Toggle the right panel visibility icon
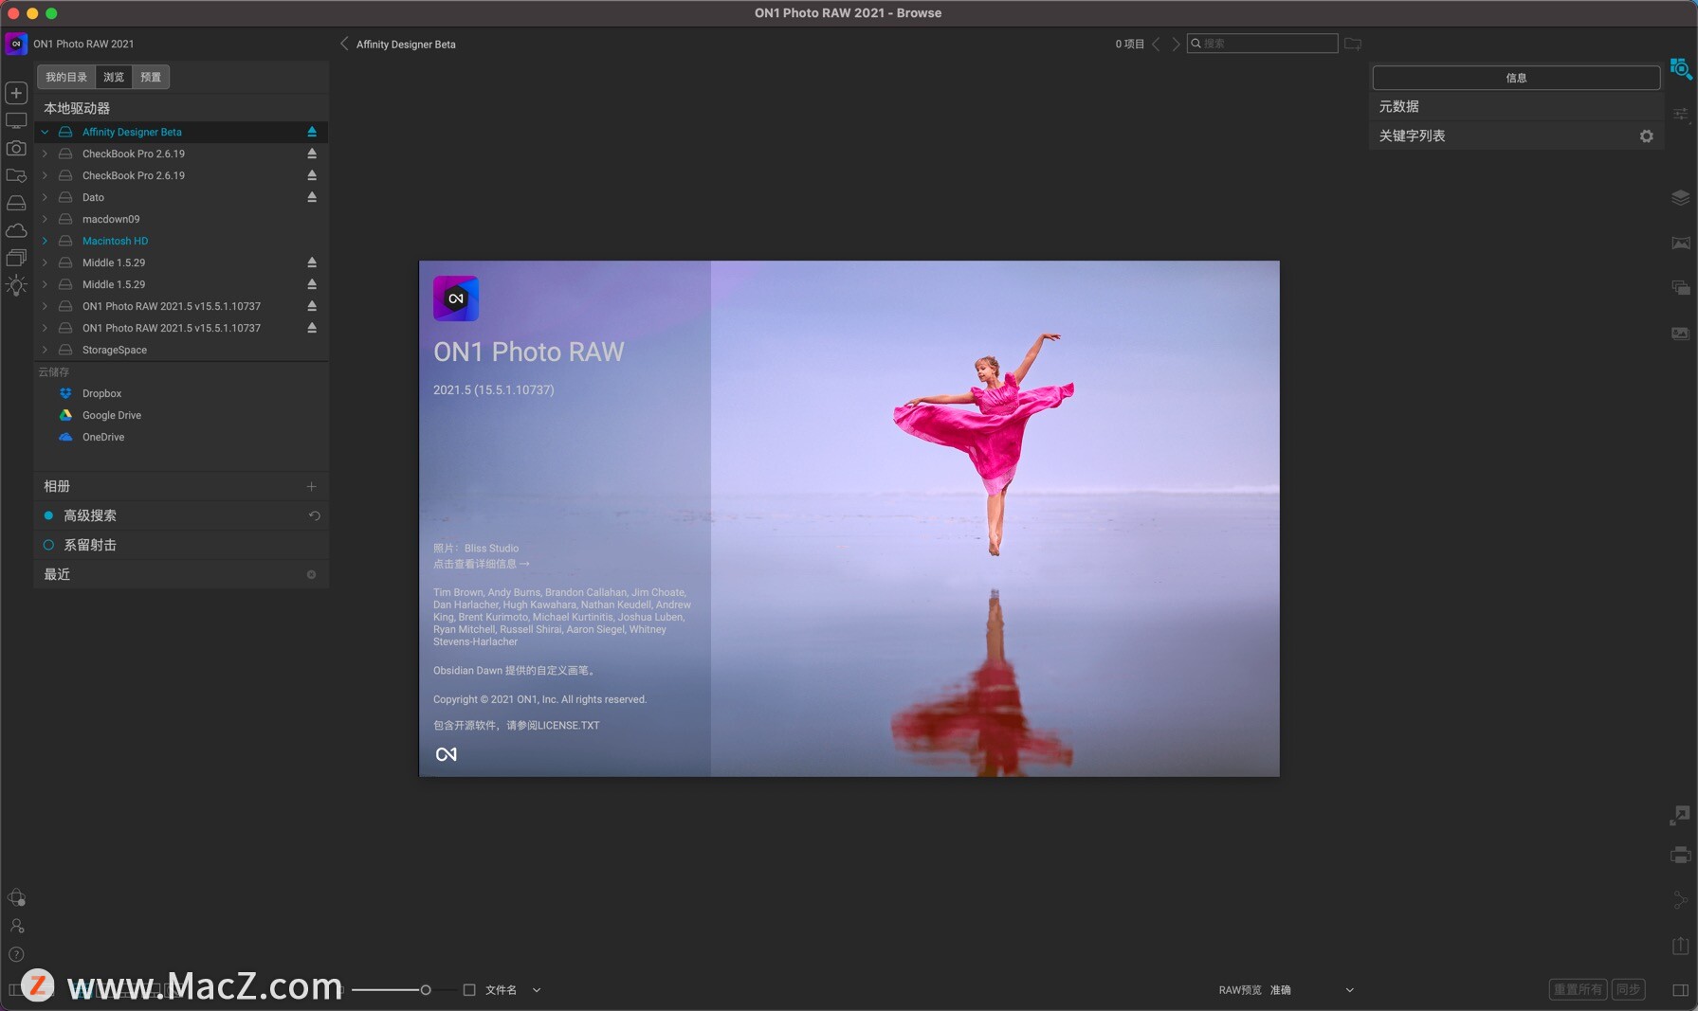1698x1011 pixels. coord(1680,990)
